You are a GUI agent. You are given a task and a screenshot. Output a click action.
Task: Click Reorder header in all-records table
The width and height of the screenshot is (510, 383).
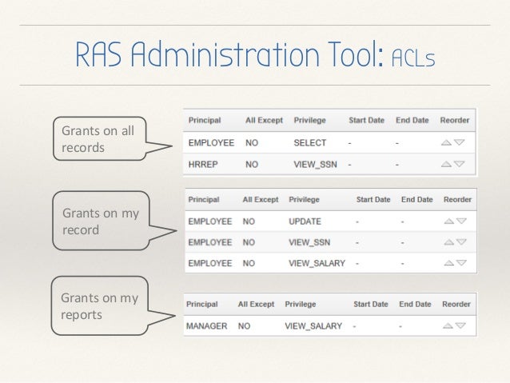[455, 121]
